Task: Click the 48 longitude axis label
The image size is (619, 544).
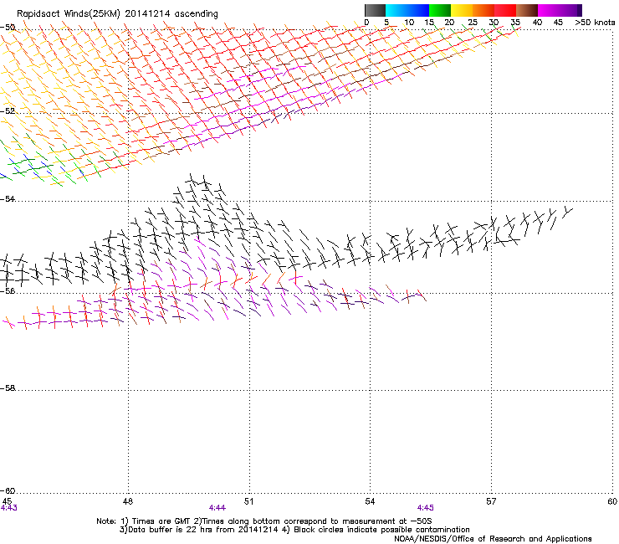Action: (127, 501)
